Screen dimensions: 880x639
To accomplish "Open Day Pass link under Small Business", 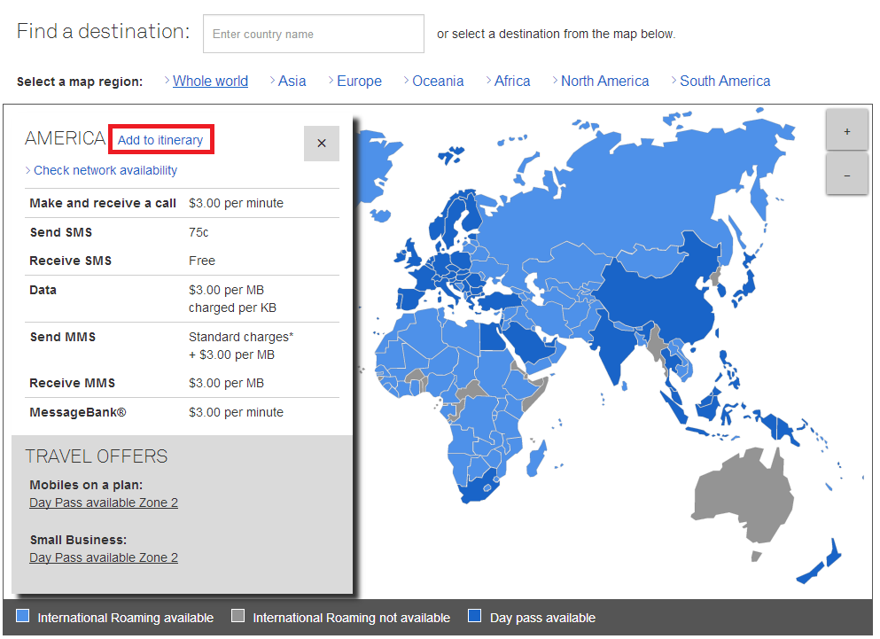I will click(104, 557).
